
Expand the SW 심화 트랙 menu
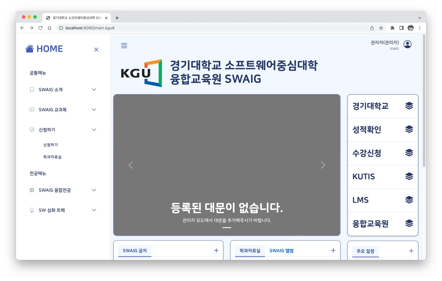pyautogui.click(x=94, y=210)
